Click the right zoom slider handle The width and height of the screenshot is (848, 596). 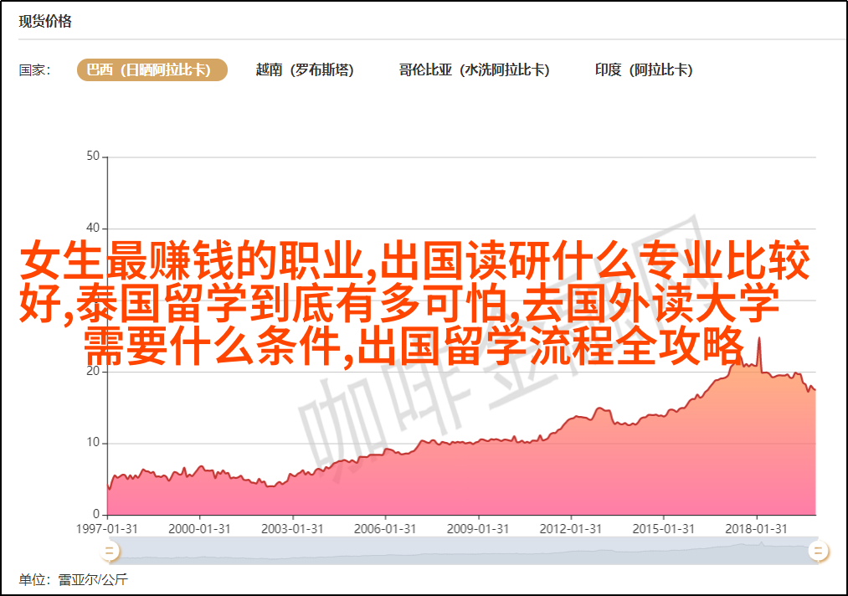[x=818, y=550]
